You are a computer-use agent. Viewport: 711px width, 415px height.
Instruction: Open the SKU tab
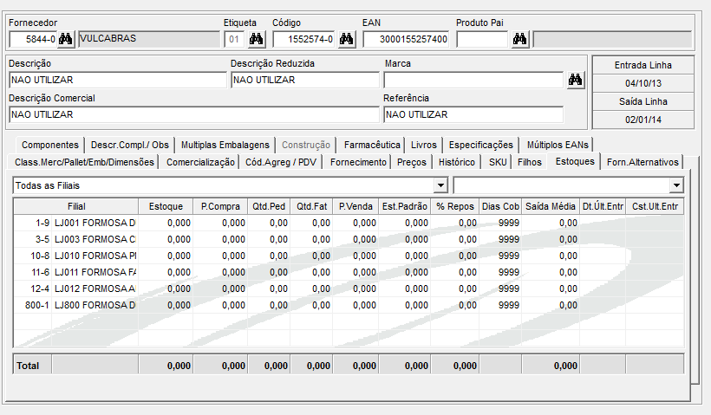click(498, 162)
